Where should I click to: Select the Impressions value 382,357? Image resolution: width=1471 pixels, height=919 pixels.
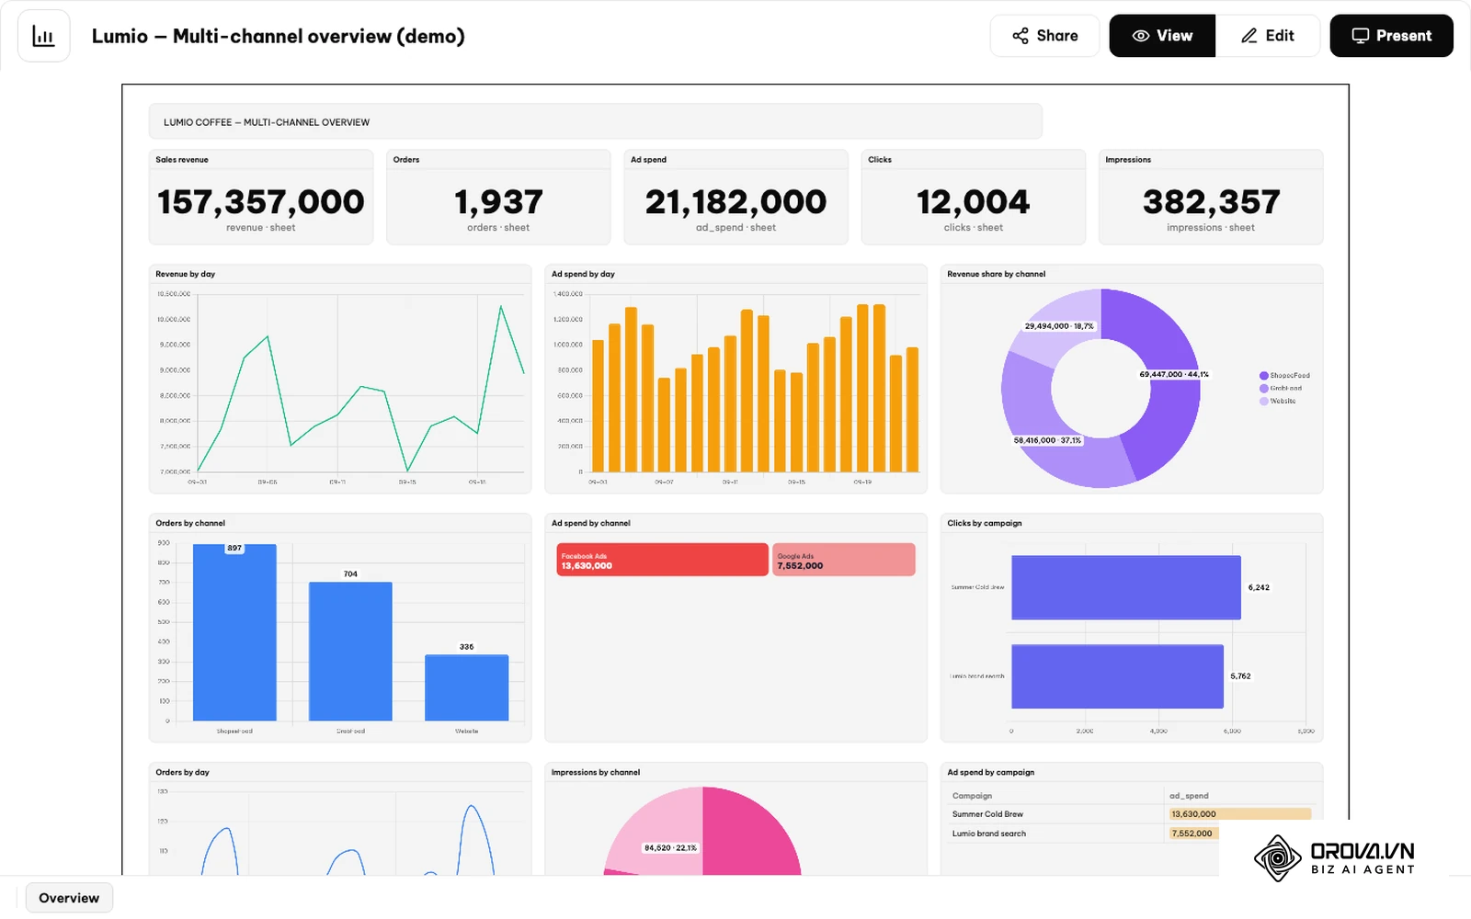click(x=1211, y=201)
